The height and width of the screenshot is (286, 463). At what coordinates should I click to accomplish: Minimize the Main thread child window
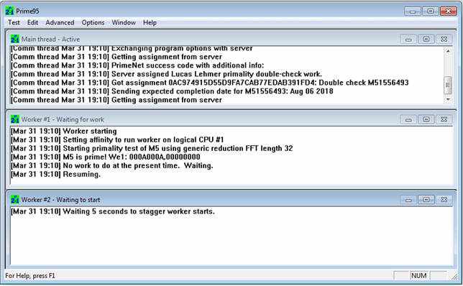point(408,40)
